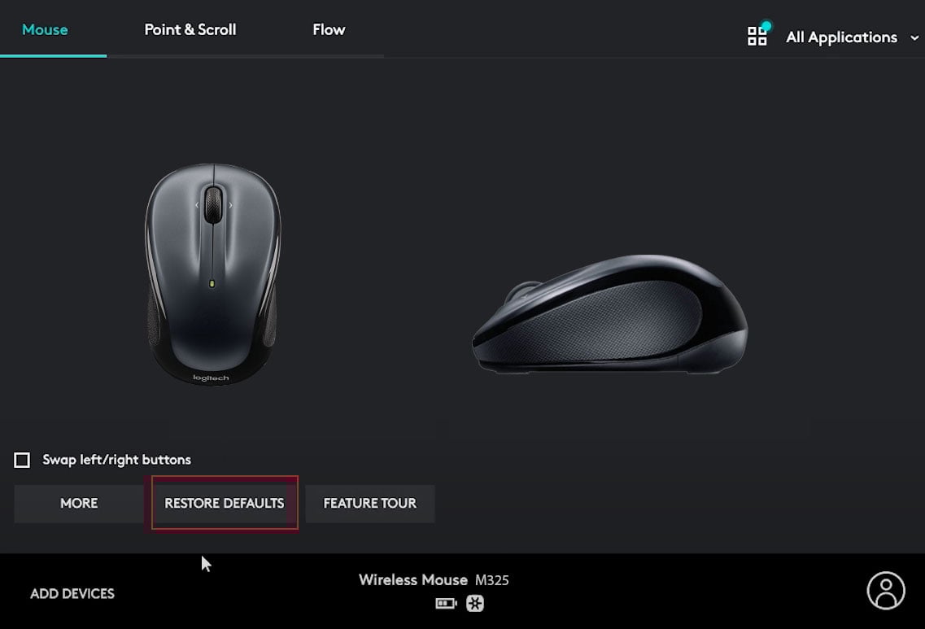This screenshot has height=629, width=925.
Task: Select the Mouse tab
Action: pyautogui.click(x=45, y=29)
